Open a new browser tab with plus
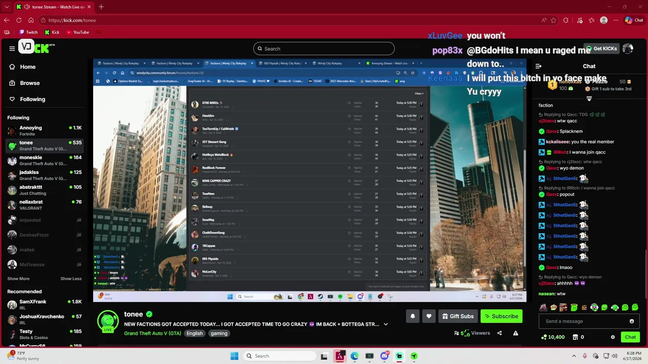The width and height of the screenshot is (648, 364). click(101, 7)
